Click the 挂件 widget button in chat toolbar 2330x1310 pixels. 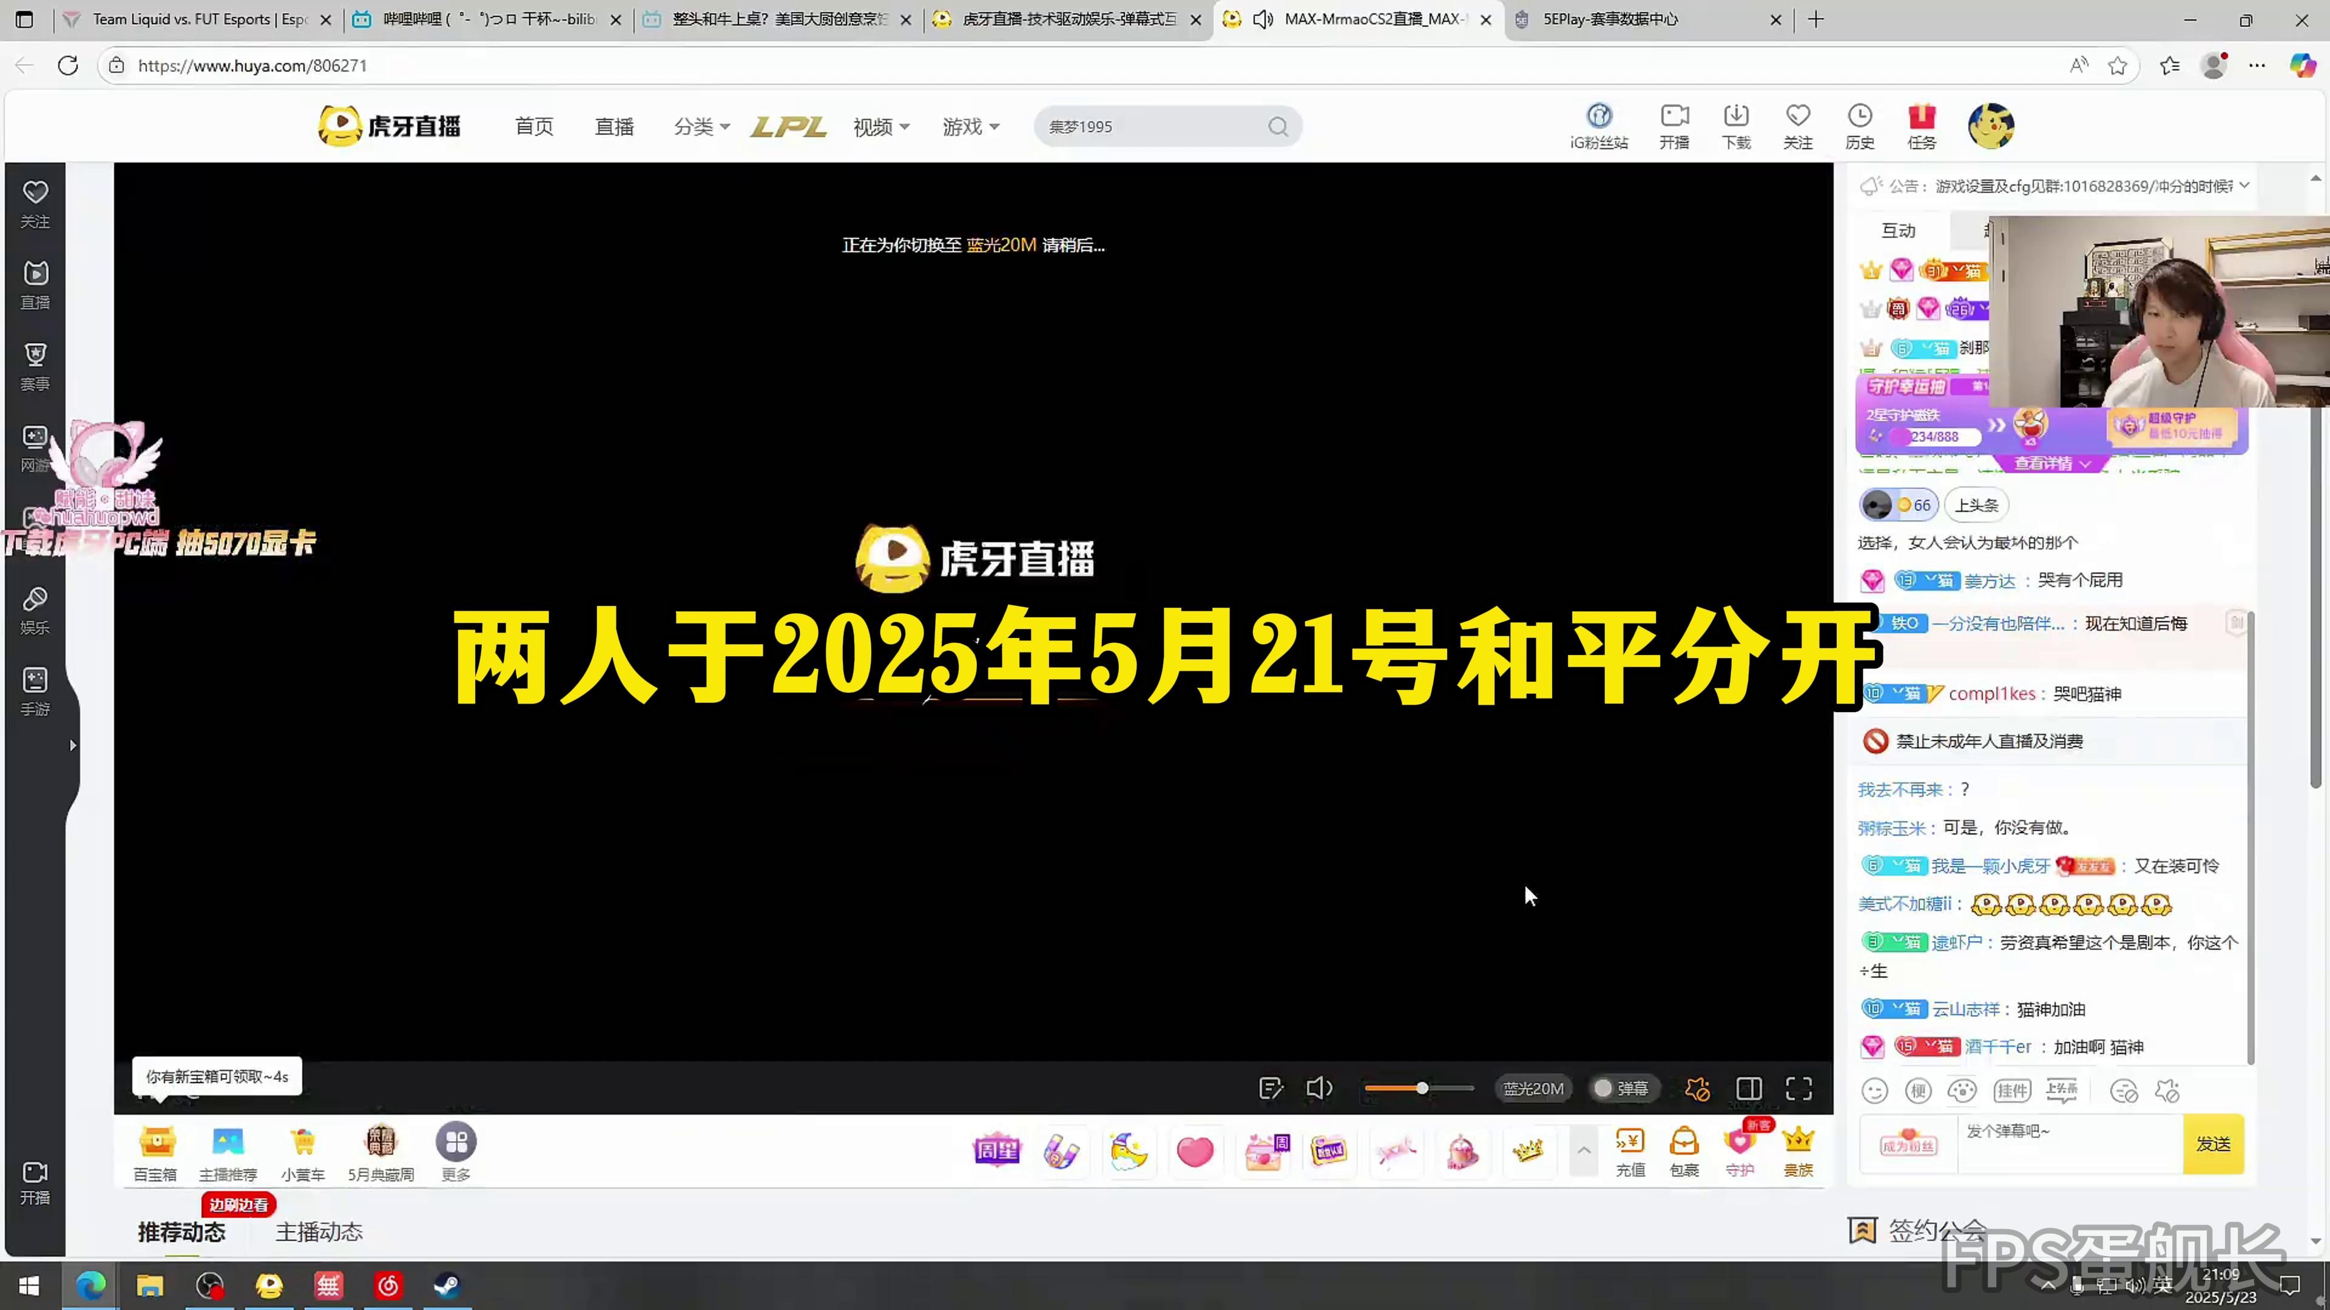tap(2013, 1091)
